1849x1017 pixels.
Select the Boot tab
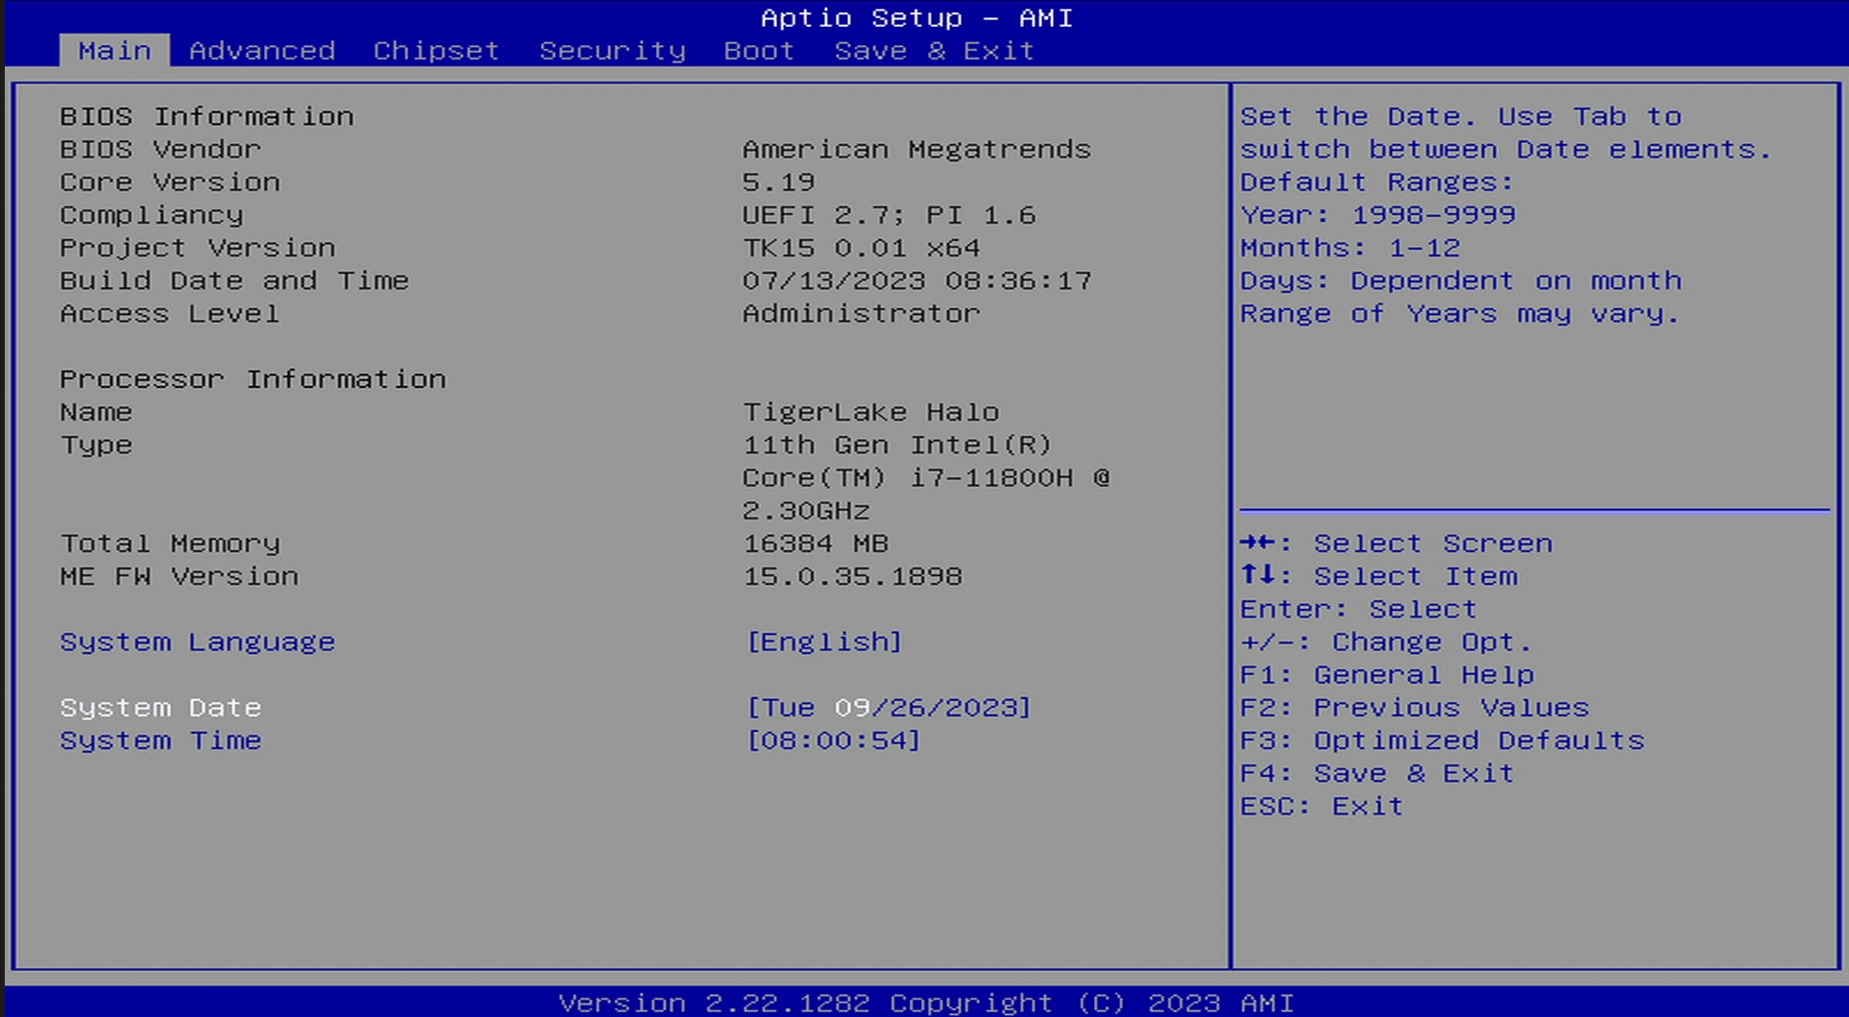759,51
